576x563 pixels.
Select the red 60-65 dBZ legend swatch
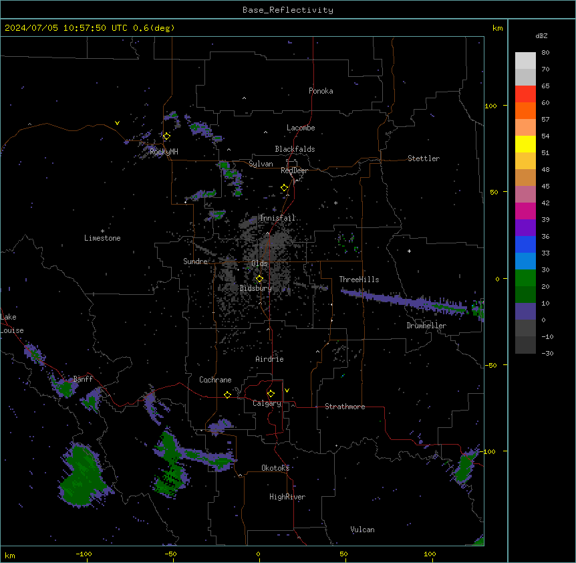(525, 94)
